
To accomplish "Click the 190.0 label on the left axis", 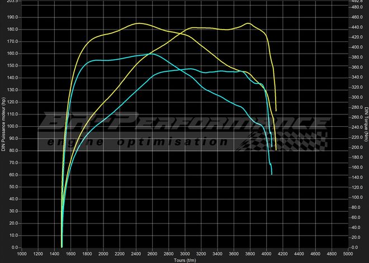I will pyautogui.click(x=11, y=17).
